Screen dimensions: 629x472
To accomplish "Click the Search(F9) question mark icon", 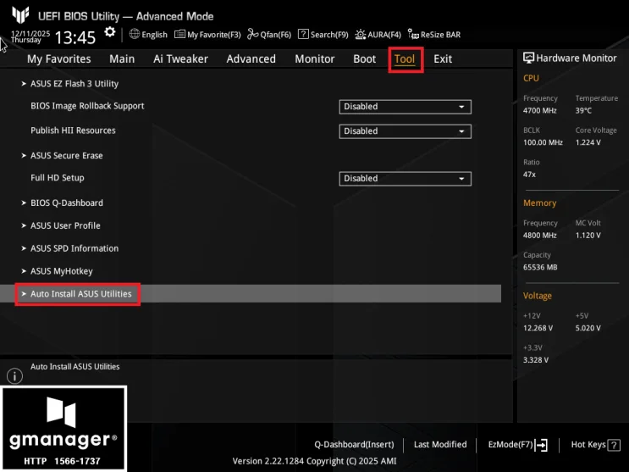I will [x=303, y=34].
